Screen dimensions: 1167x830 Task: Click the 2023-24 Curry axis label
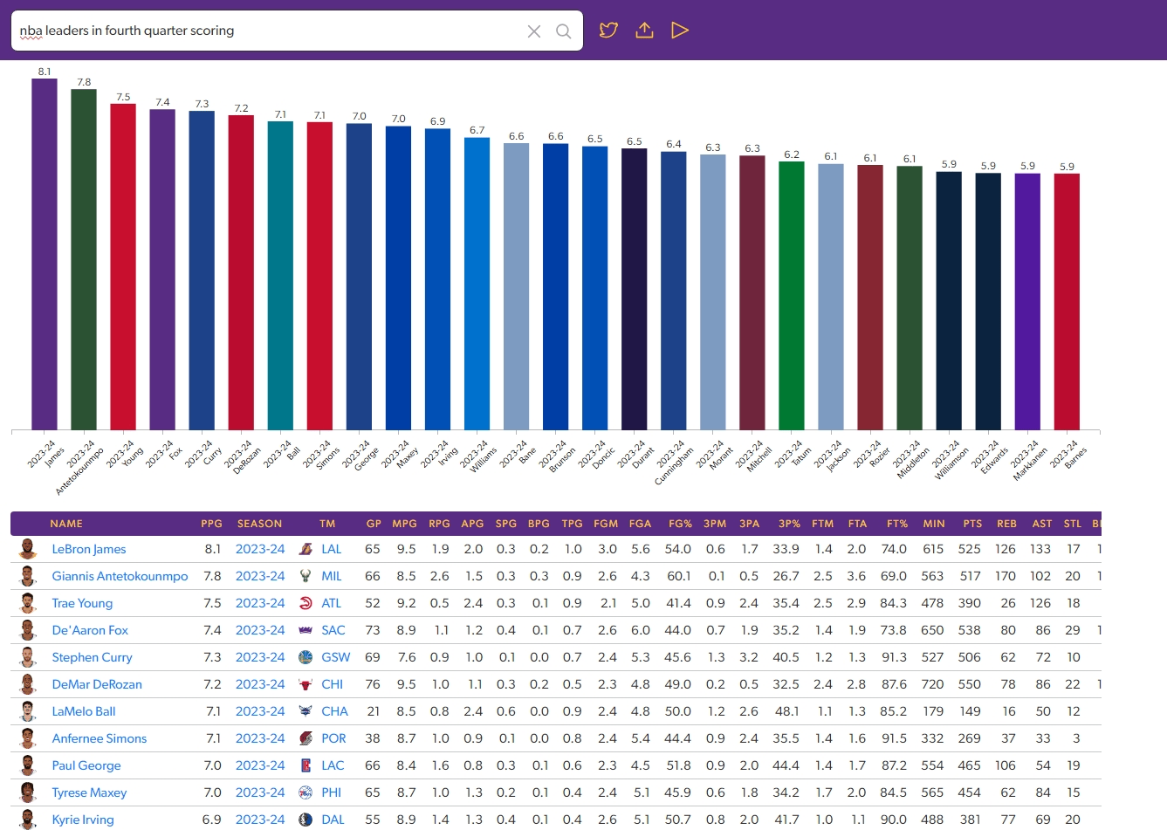[x=204, y=455]
